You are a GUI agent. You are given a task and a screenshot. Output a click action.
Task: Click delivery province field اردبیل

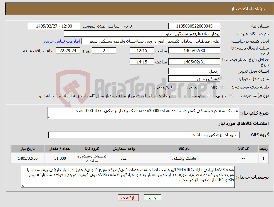[194, 71]
